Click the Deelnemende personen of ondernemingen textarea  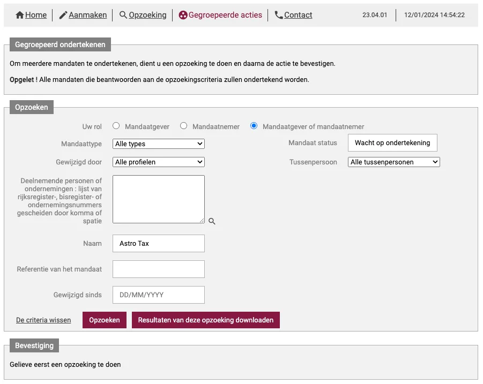[x=159, y=199]
